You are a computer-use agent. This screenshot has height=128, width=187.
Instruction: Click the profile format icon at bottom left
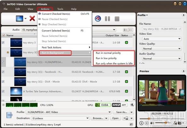(x=9, y=115)
